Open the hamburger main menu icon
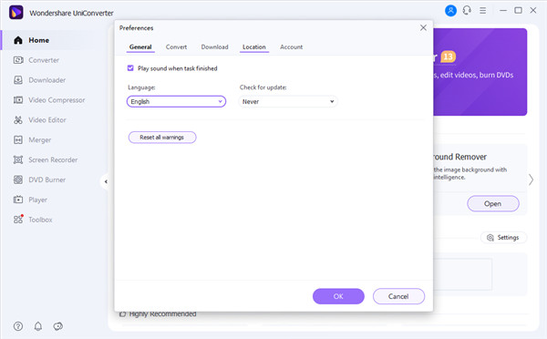547x339 pixels. pos(483,11)
